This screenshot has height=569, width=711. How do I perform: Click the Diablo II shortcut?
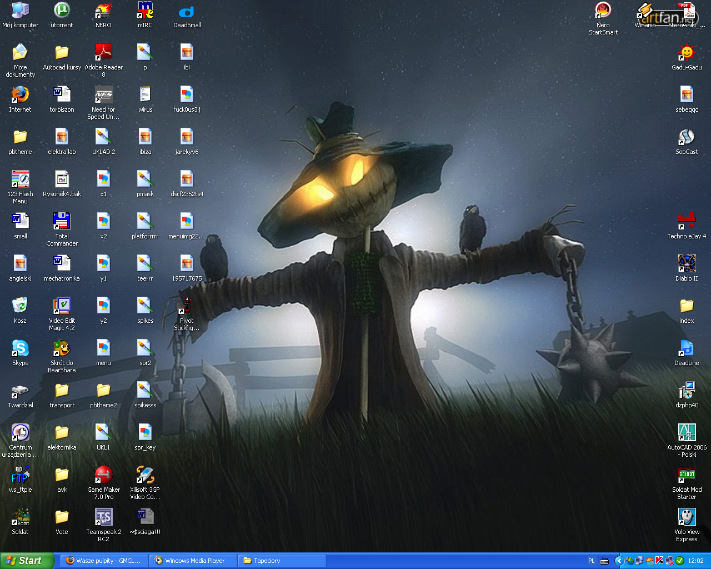pos(687,264)
